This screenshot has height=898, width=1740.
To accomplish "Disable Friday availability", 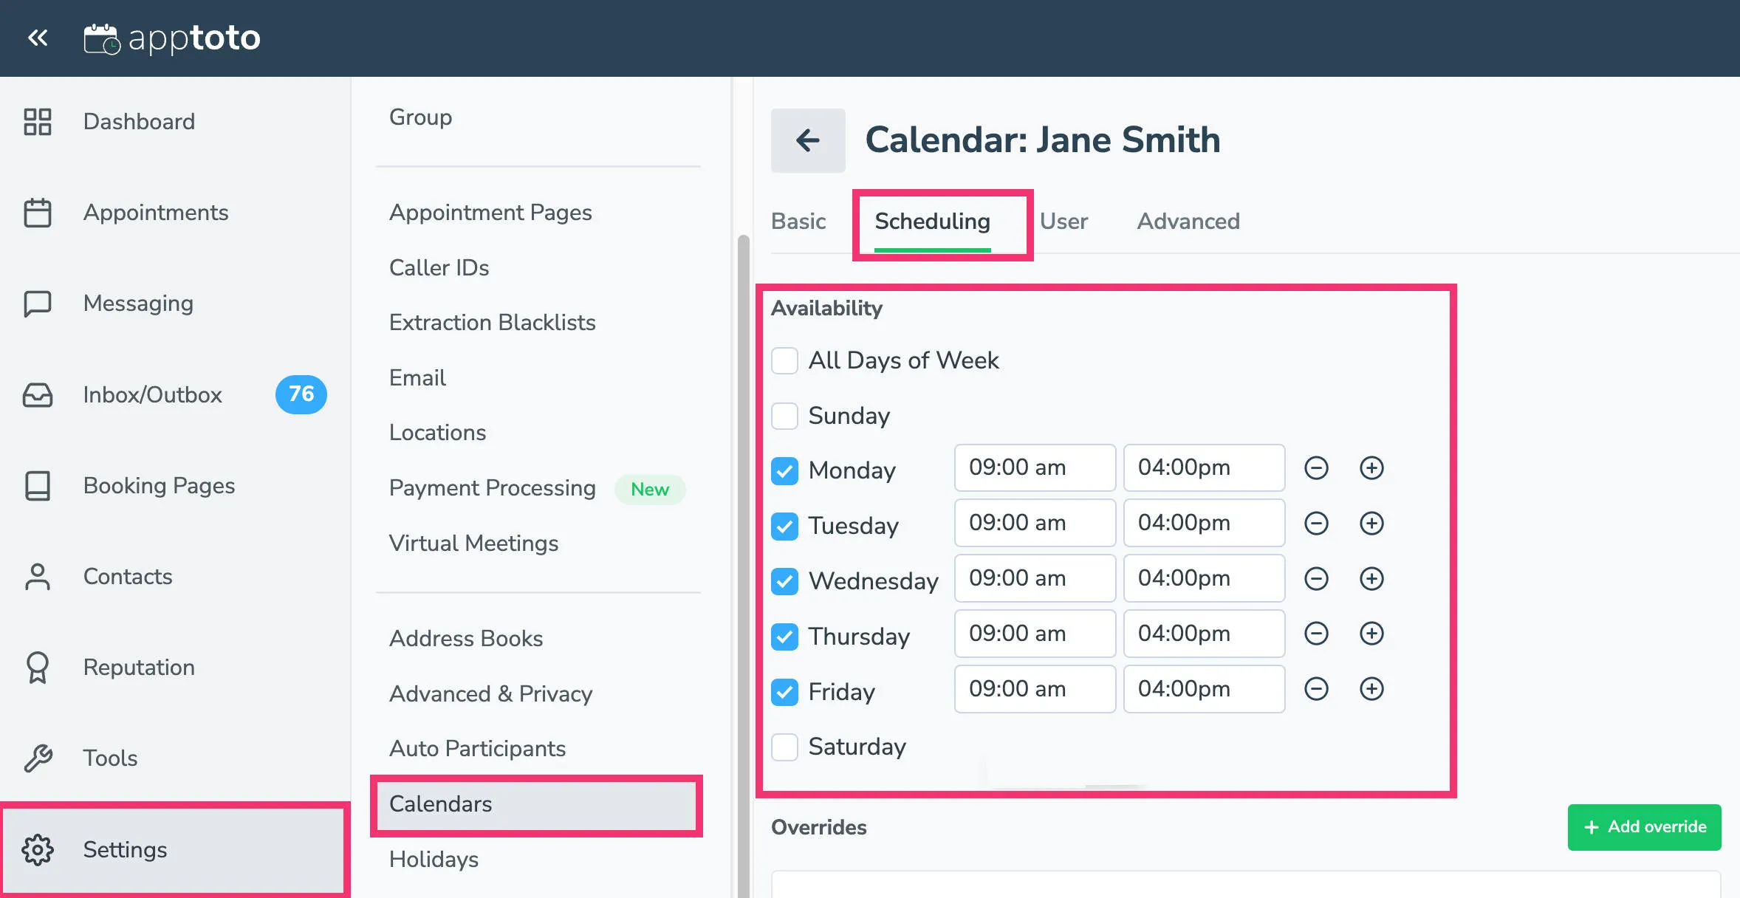I will coord(784,692).
